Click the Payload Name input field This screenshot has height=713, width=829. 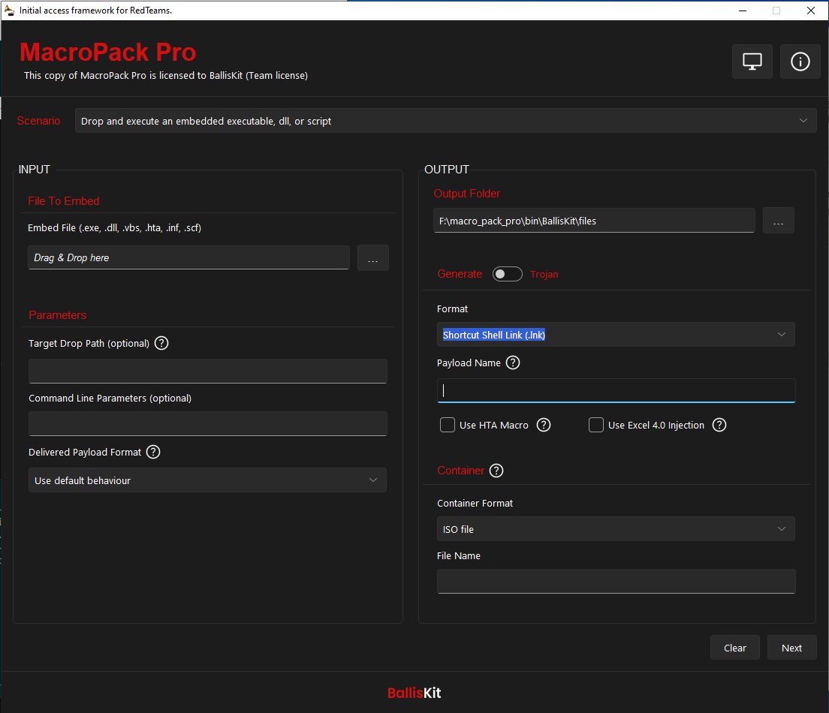click(x=616, y=390)
